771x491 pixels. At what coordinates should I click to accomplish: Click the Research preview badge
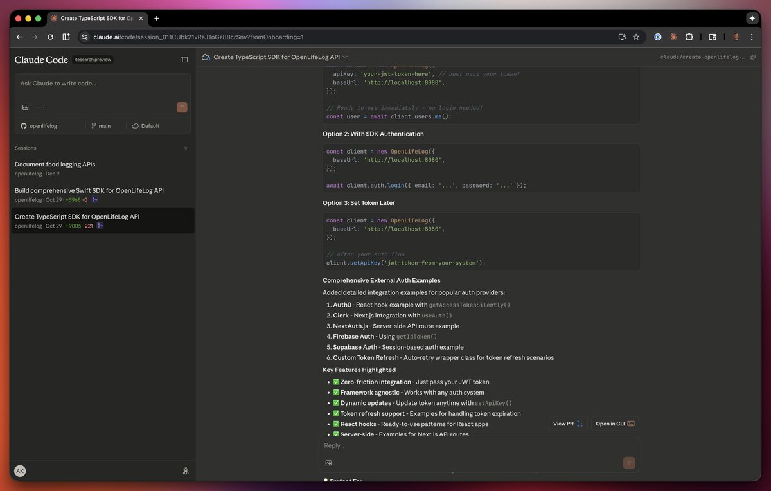pos(93,60)
